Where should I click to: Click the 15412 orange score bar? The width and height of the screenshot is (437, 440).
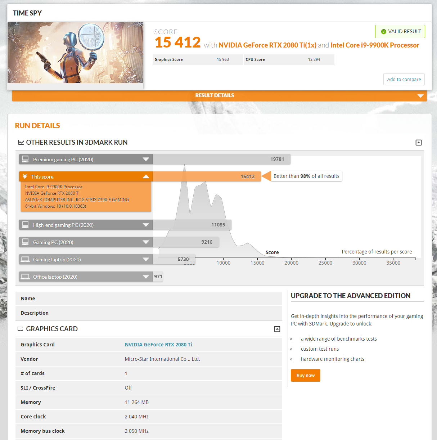click(x=207, y=176)
